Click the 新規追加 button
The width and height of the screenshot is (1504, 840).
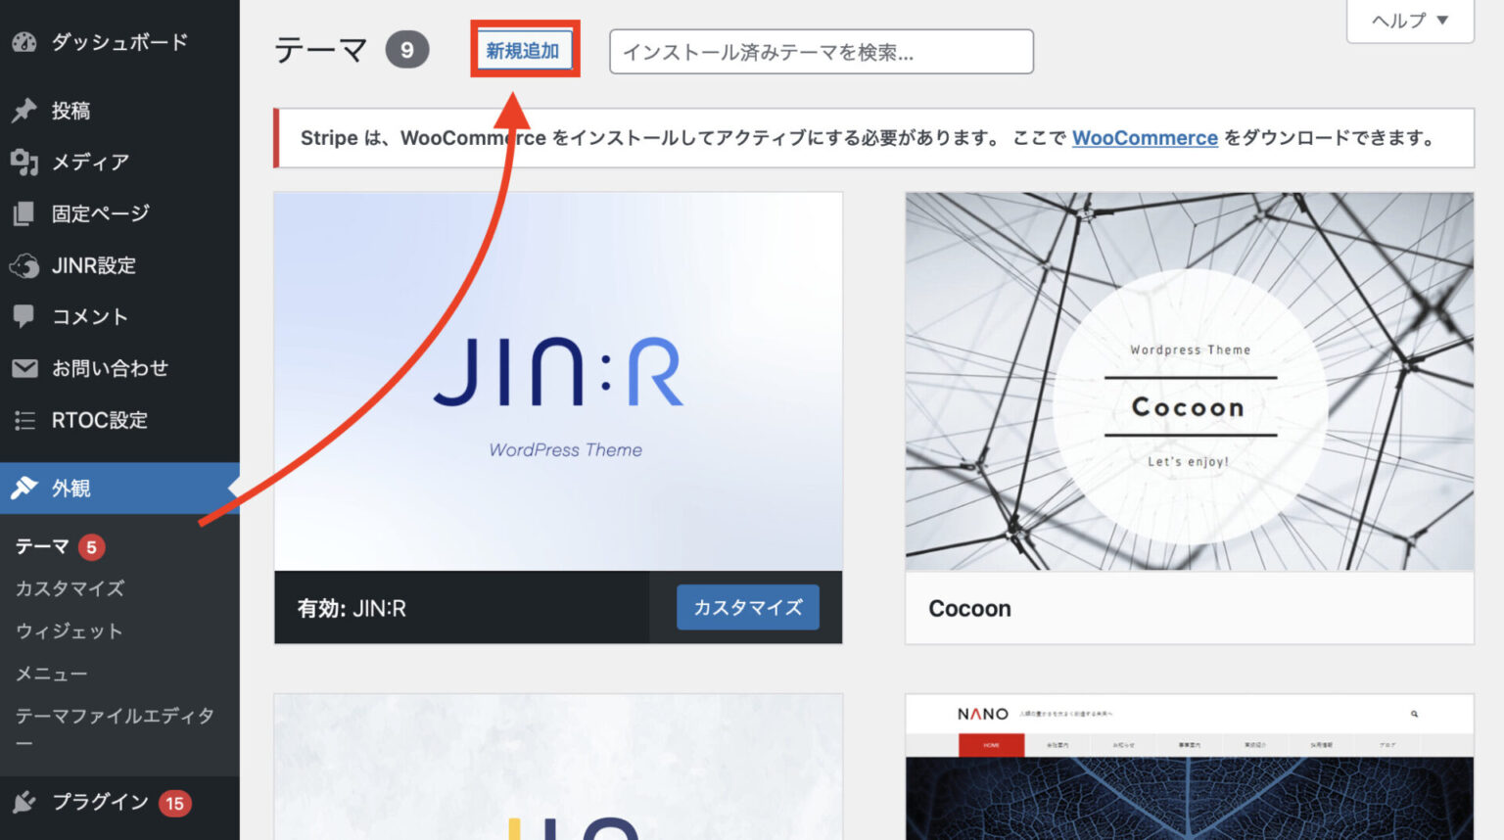click(x=525, y=51)
